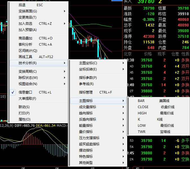
Task: Select the K线 main chart indicator
Action: click(150, 119)
